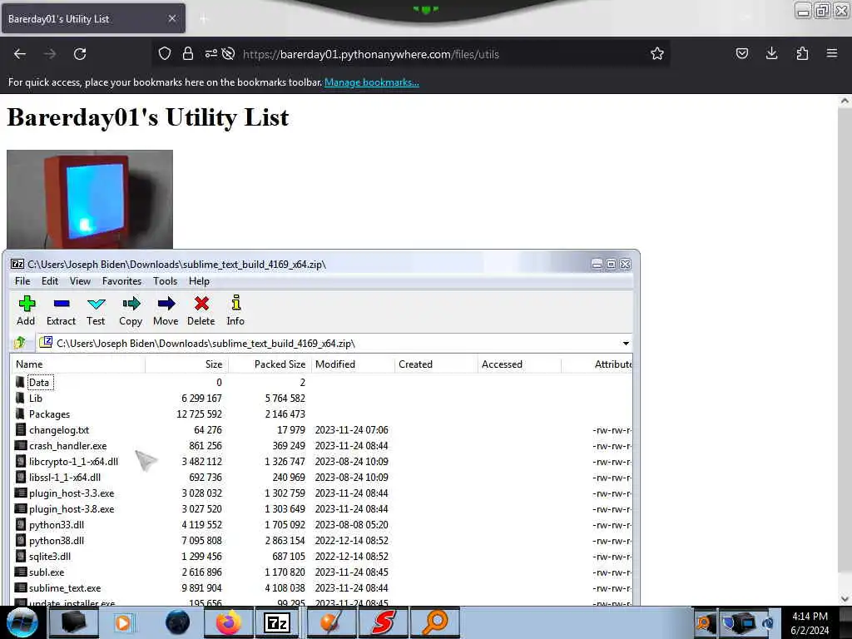Select the Lib folder row
852x639 pixels.
(x=322, y=399)
